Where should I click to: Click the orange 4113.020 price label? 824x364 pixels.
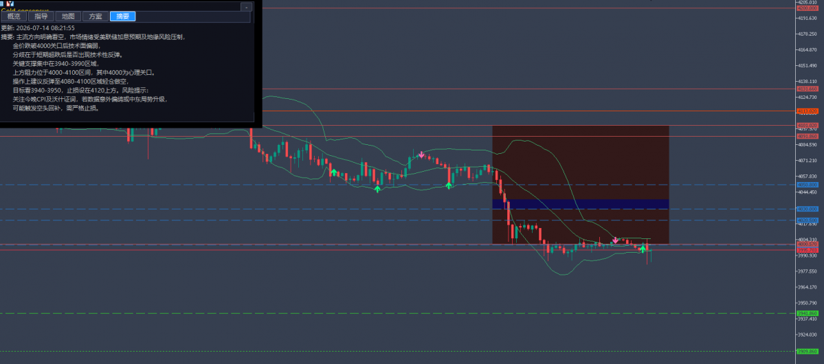point(808,111)
